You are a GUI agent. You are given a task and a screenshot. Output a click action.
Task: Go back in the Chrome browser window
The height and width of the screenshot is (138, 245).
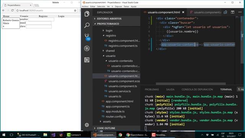[3, 10]
